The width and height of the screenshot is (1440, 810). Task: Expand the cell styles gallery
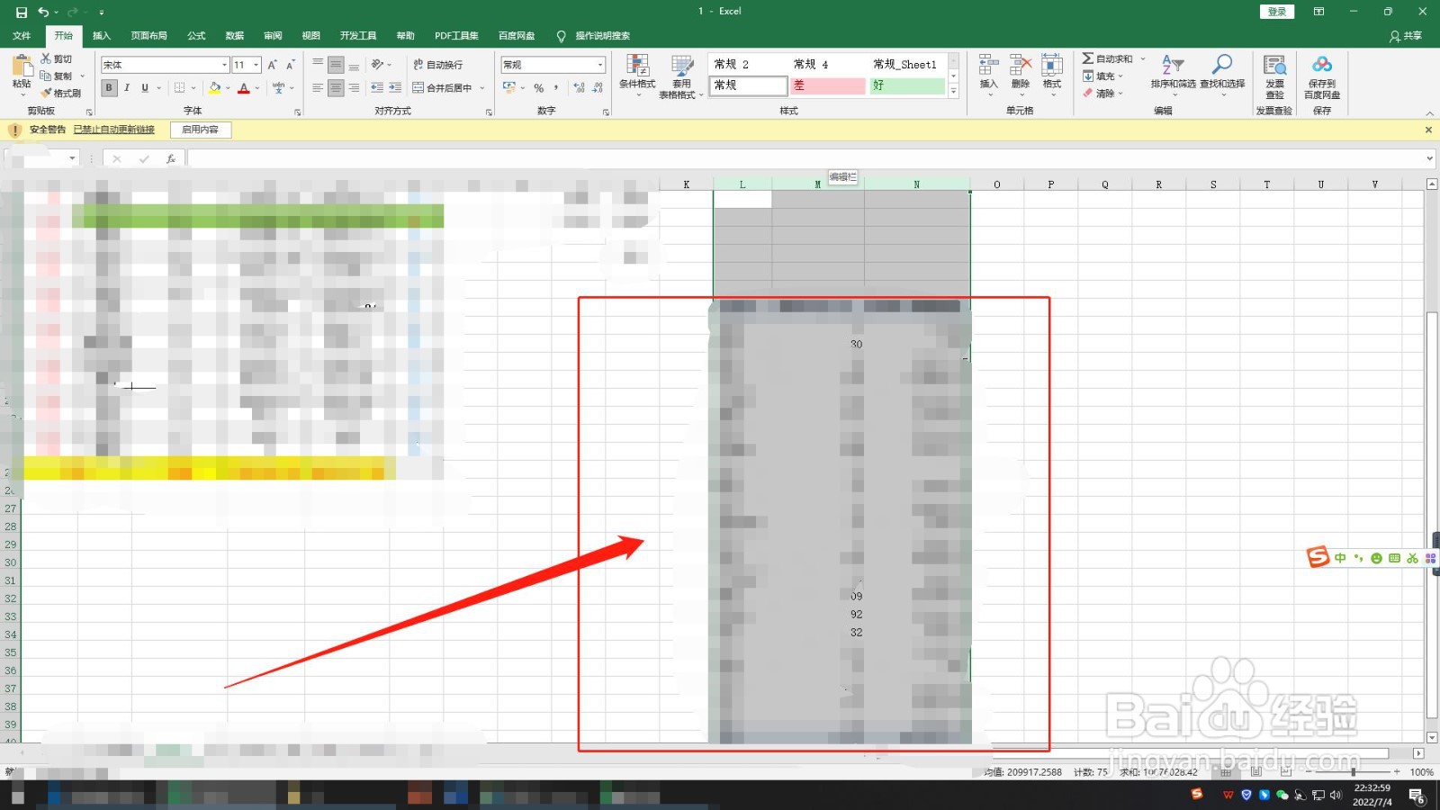[x=954, y=91]
